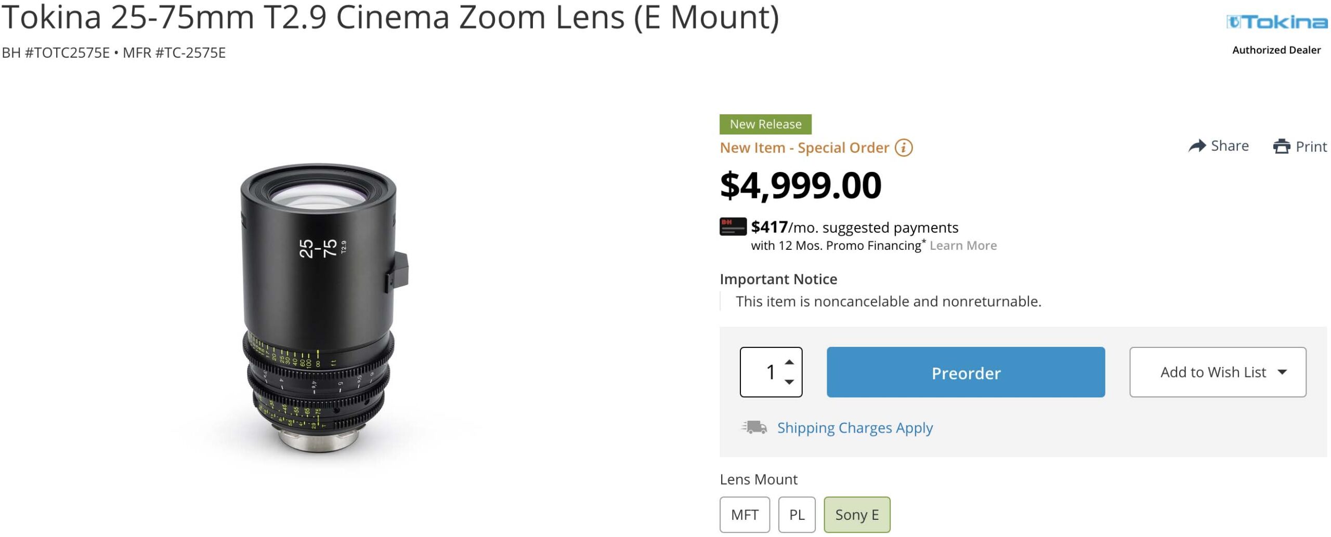Image resolution: width=1331 pixels, height=537 pixels.
Task: Click the Authorized Dealer label
Action: 1276,50
